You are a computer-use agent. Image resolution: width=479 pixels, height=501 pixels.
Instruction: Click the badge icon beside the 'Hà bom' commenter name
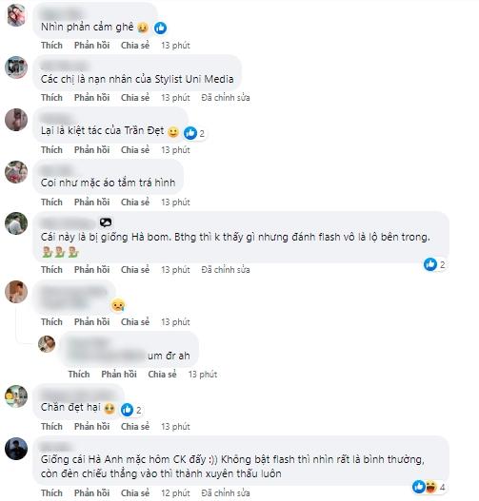(x=106, y=222)
